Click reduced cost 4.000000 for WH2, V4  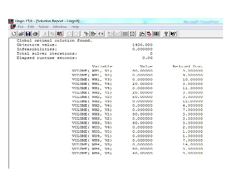point(192,106)
